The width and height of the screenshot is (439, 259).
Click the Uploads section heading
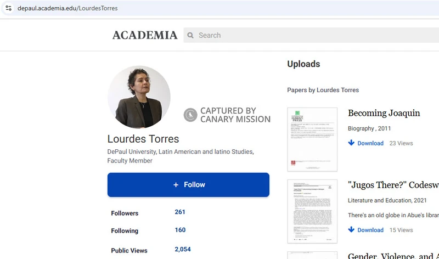[x=303, y=64]
